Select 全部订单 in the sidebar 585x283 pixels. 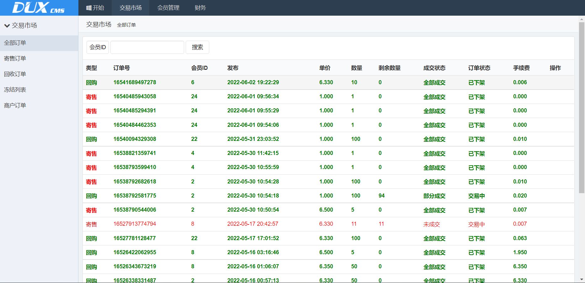39,43
